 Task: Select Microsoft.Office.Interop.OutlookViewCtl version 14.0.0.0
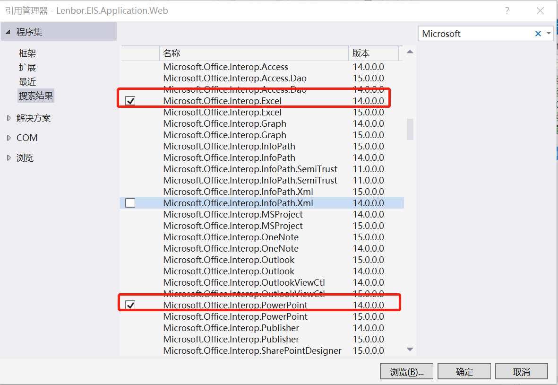point(262,283)
